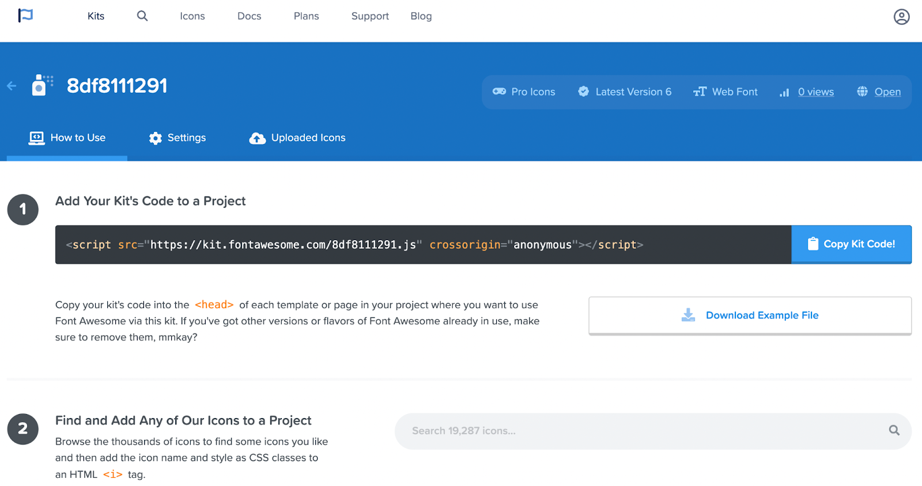Click Download Example File button
Screen dimensions: 922x486
coord(750,316)
